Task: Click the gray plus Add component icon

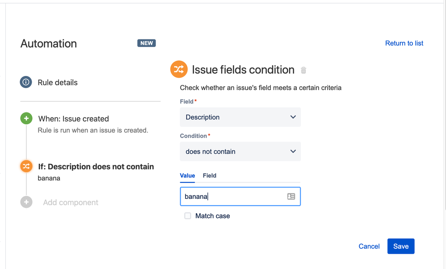Action: pos(26,202)
